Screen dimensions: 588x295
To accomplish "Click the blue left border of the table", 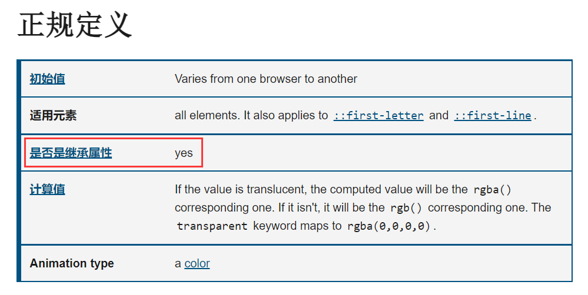I will (19, 170).
